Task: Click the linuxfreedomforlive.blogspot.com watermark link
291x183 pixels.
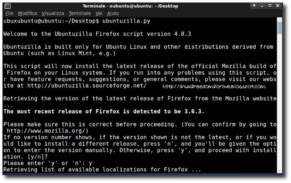Action: [x=214, y=87]
